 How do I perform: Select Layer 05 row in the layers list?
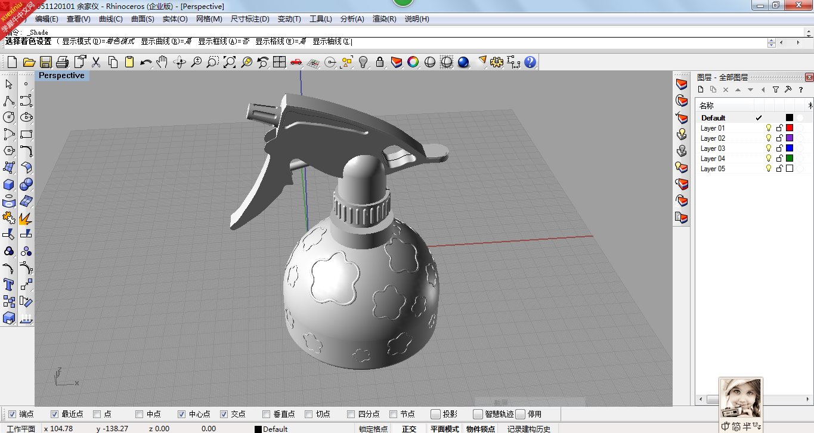click(x=754, y=169)
